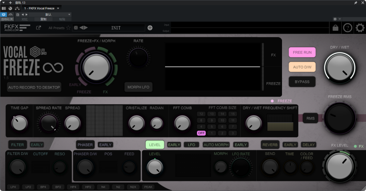This screenshot has height=191, width=366.
Task: Switch to the LFO tab
Action: [x=192, y=145]
